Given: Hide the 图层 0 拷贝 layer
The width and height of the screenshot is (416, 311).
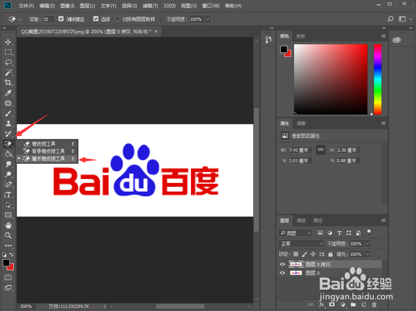Looking at the screenshot, I should (282, 264).
